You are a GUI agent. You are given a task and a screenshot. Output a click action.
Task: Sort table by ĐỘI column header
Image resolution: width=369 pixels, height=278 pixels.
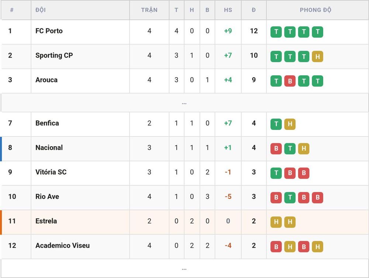coord(41,10)
